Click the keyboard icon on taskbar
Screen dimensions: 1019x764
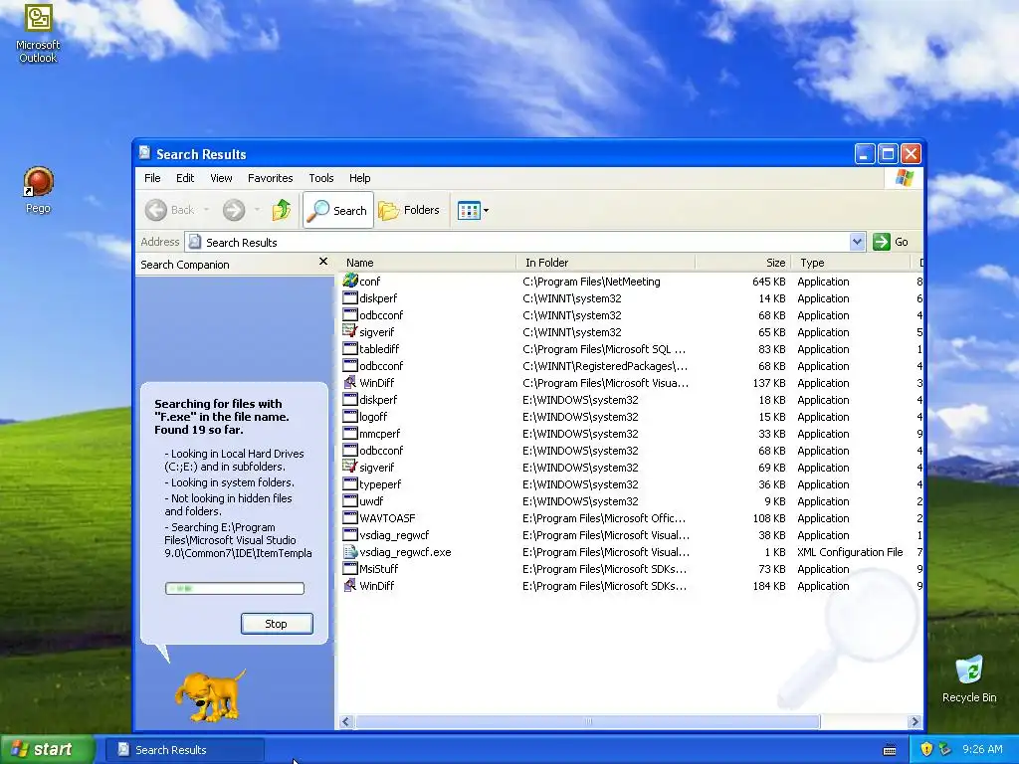890,750
